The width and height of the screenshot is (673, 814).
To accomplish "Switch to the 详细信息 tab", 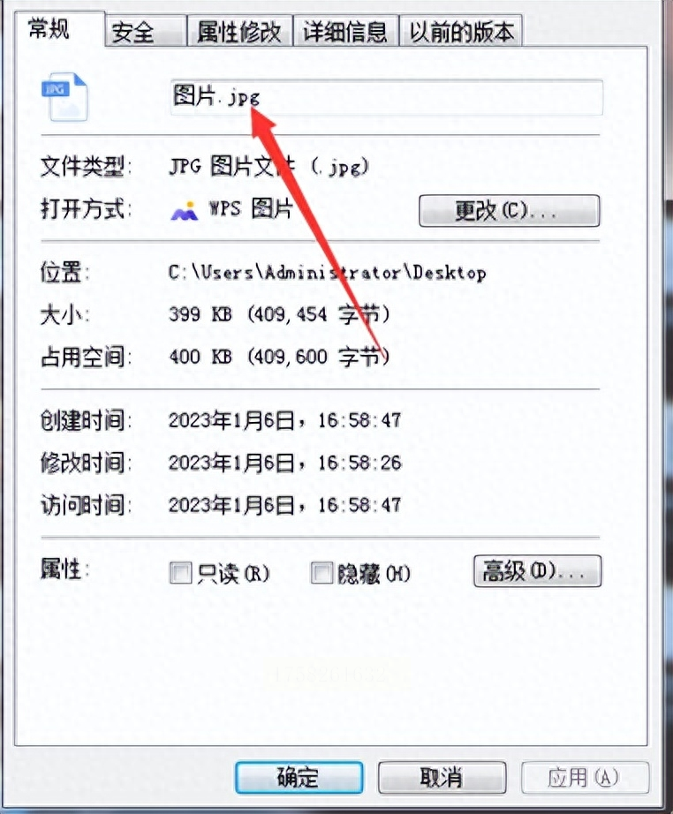I will [346, 32].
